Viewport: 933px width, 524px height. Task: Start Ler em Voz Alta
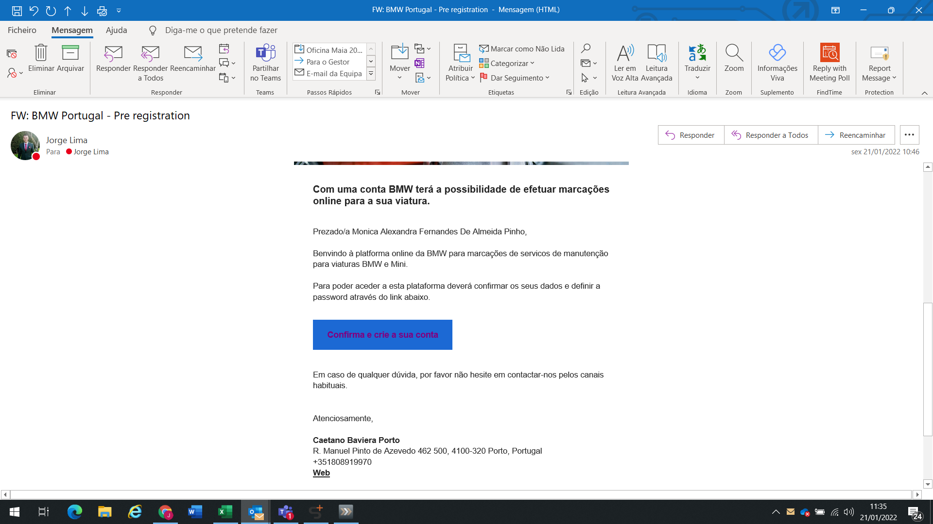click(625, 63)
